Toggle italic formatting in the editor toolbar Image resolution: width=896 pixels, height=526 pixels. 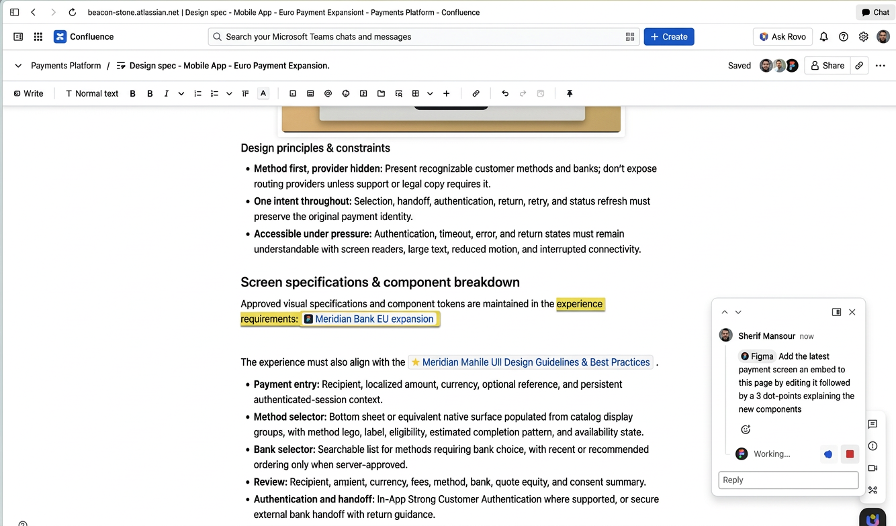166,93
